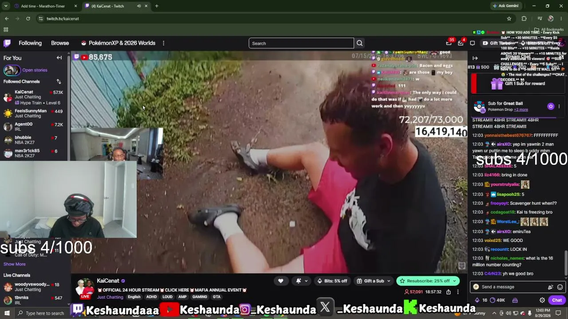
Task: Open Sub for Great Ball options menu
Action: pos(559,106)
